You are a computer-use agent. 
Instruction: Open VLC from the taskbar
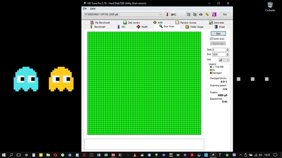coord(136,155)
